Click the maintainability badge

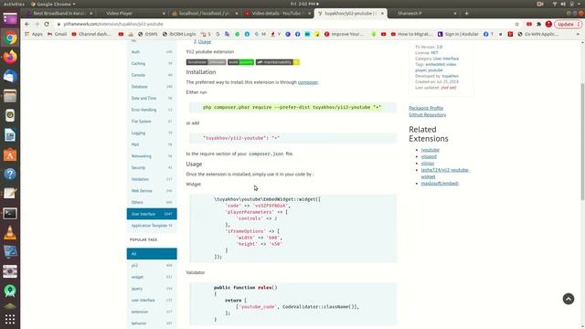click(x=278, y=62)
